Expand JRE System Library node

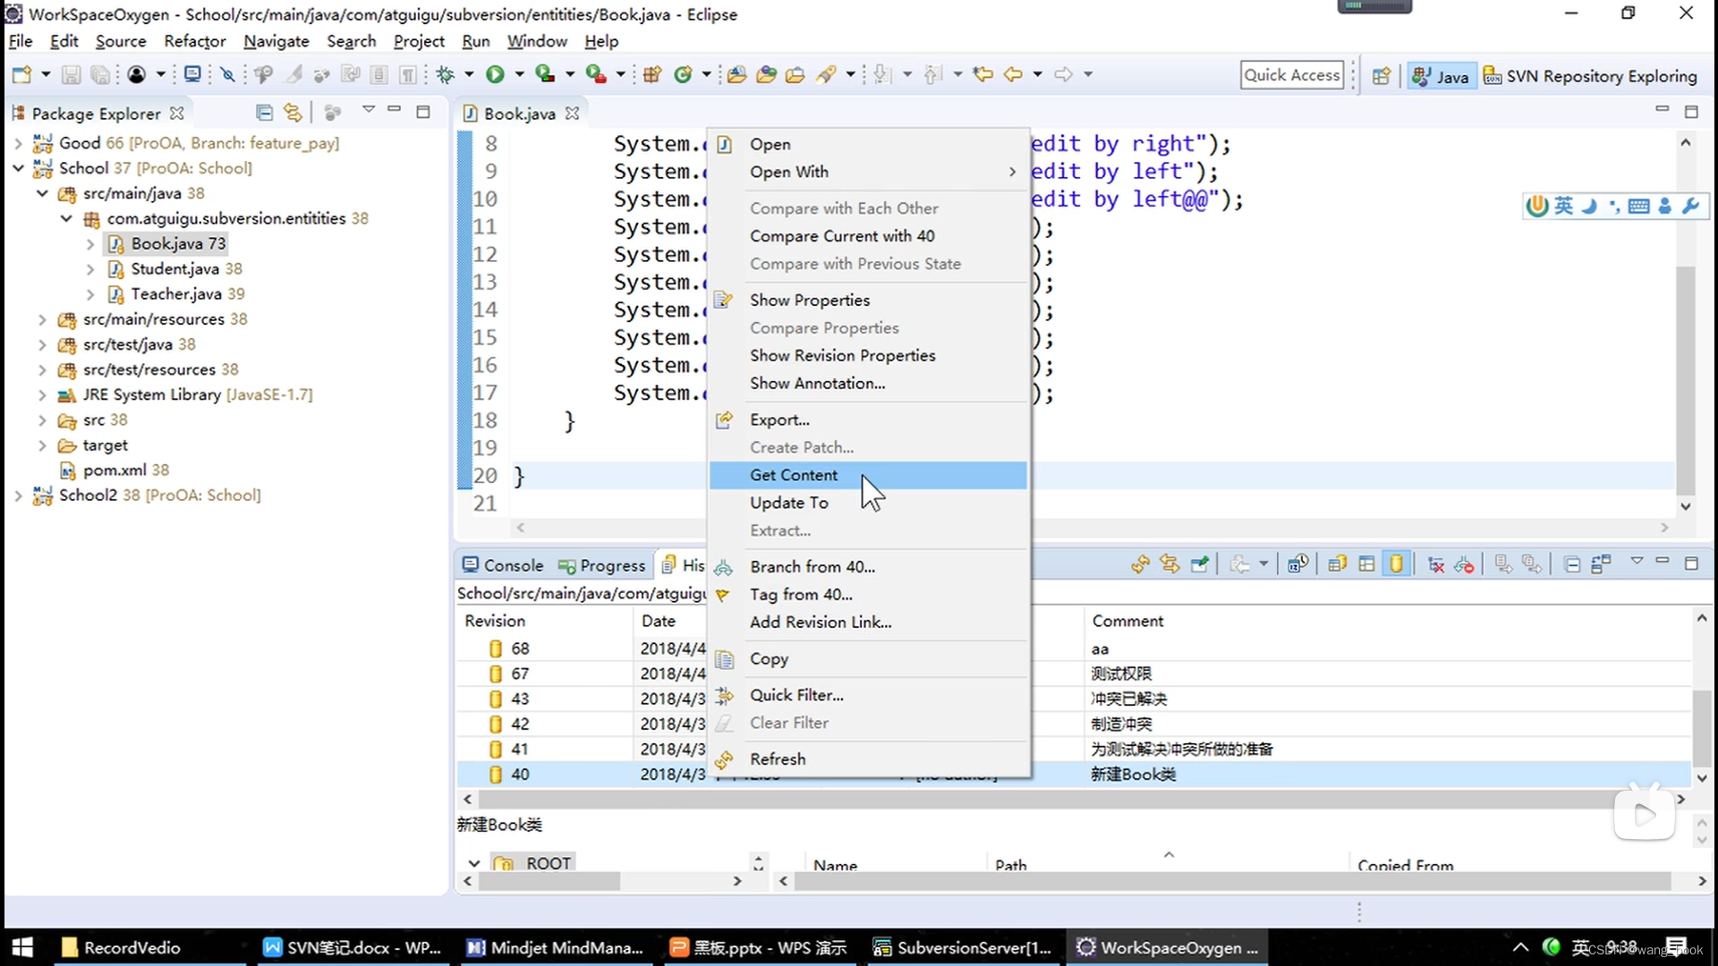42,394
